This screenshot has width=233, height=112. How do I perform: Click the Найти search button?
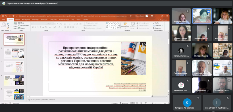pyautogui.click(x=156, y=23)
